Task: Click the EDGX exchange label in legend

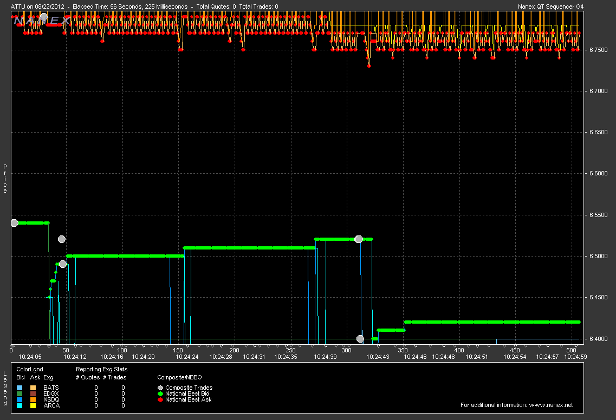Action: 51,393
